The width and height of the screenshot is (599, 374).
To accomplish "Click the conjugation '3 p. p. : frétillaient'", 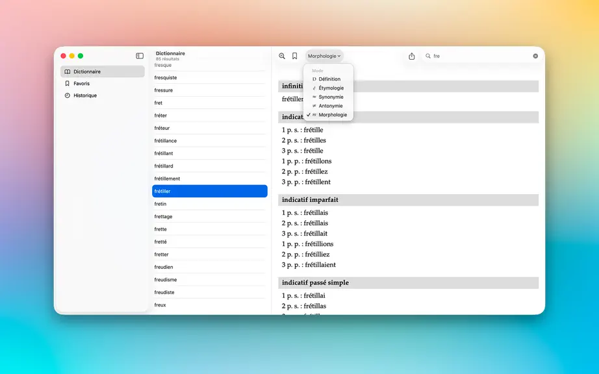I will click(x=309, y=265).
